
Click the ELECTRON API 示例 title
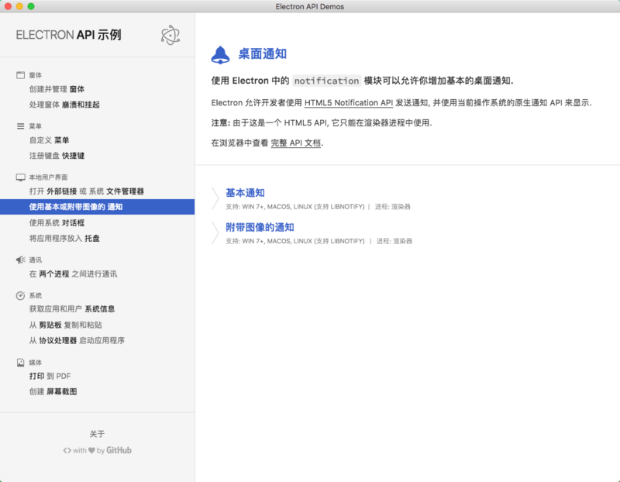pos(68,35)
